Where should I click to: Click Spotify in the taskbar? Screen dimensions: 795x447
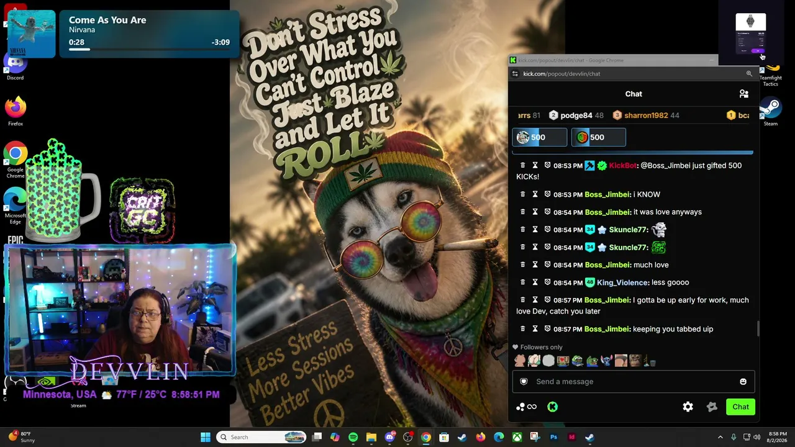[x=353, y=437]
